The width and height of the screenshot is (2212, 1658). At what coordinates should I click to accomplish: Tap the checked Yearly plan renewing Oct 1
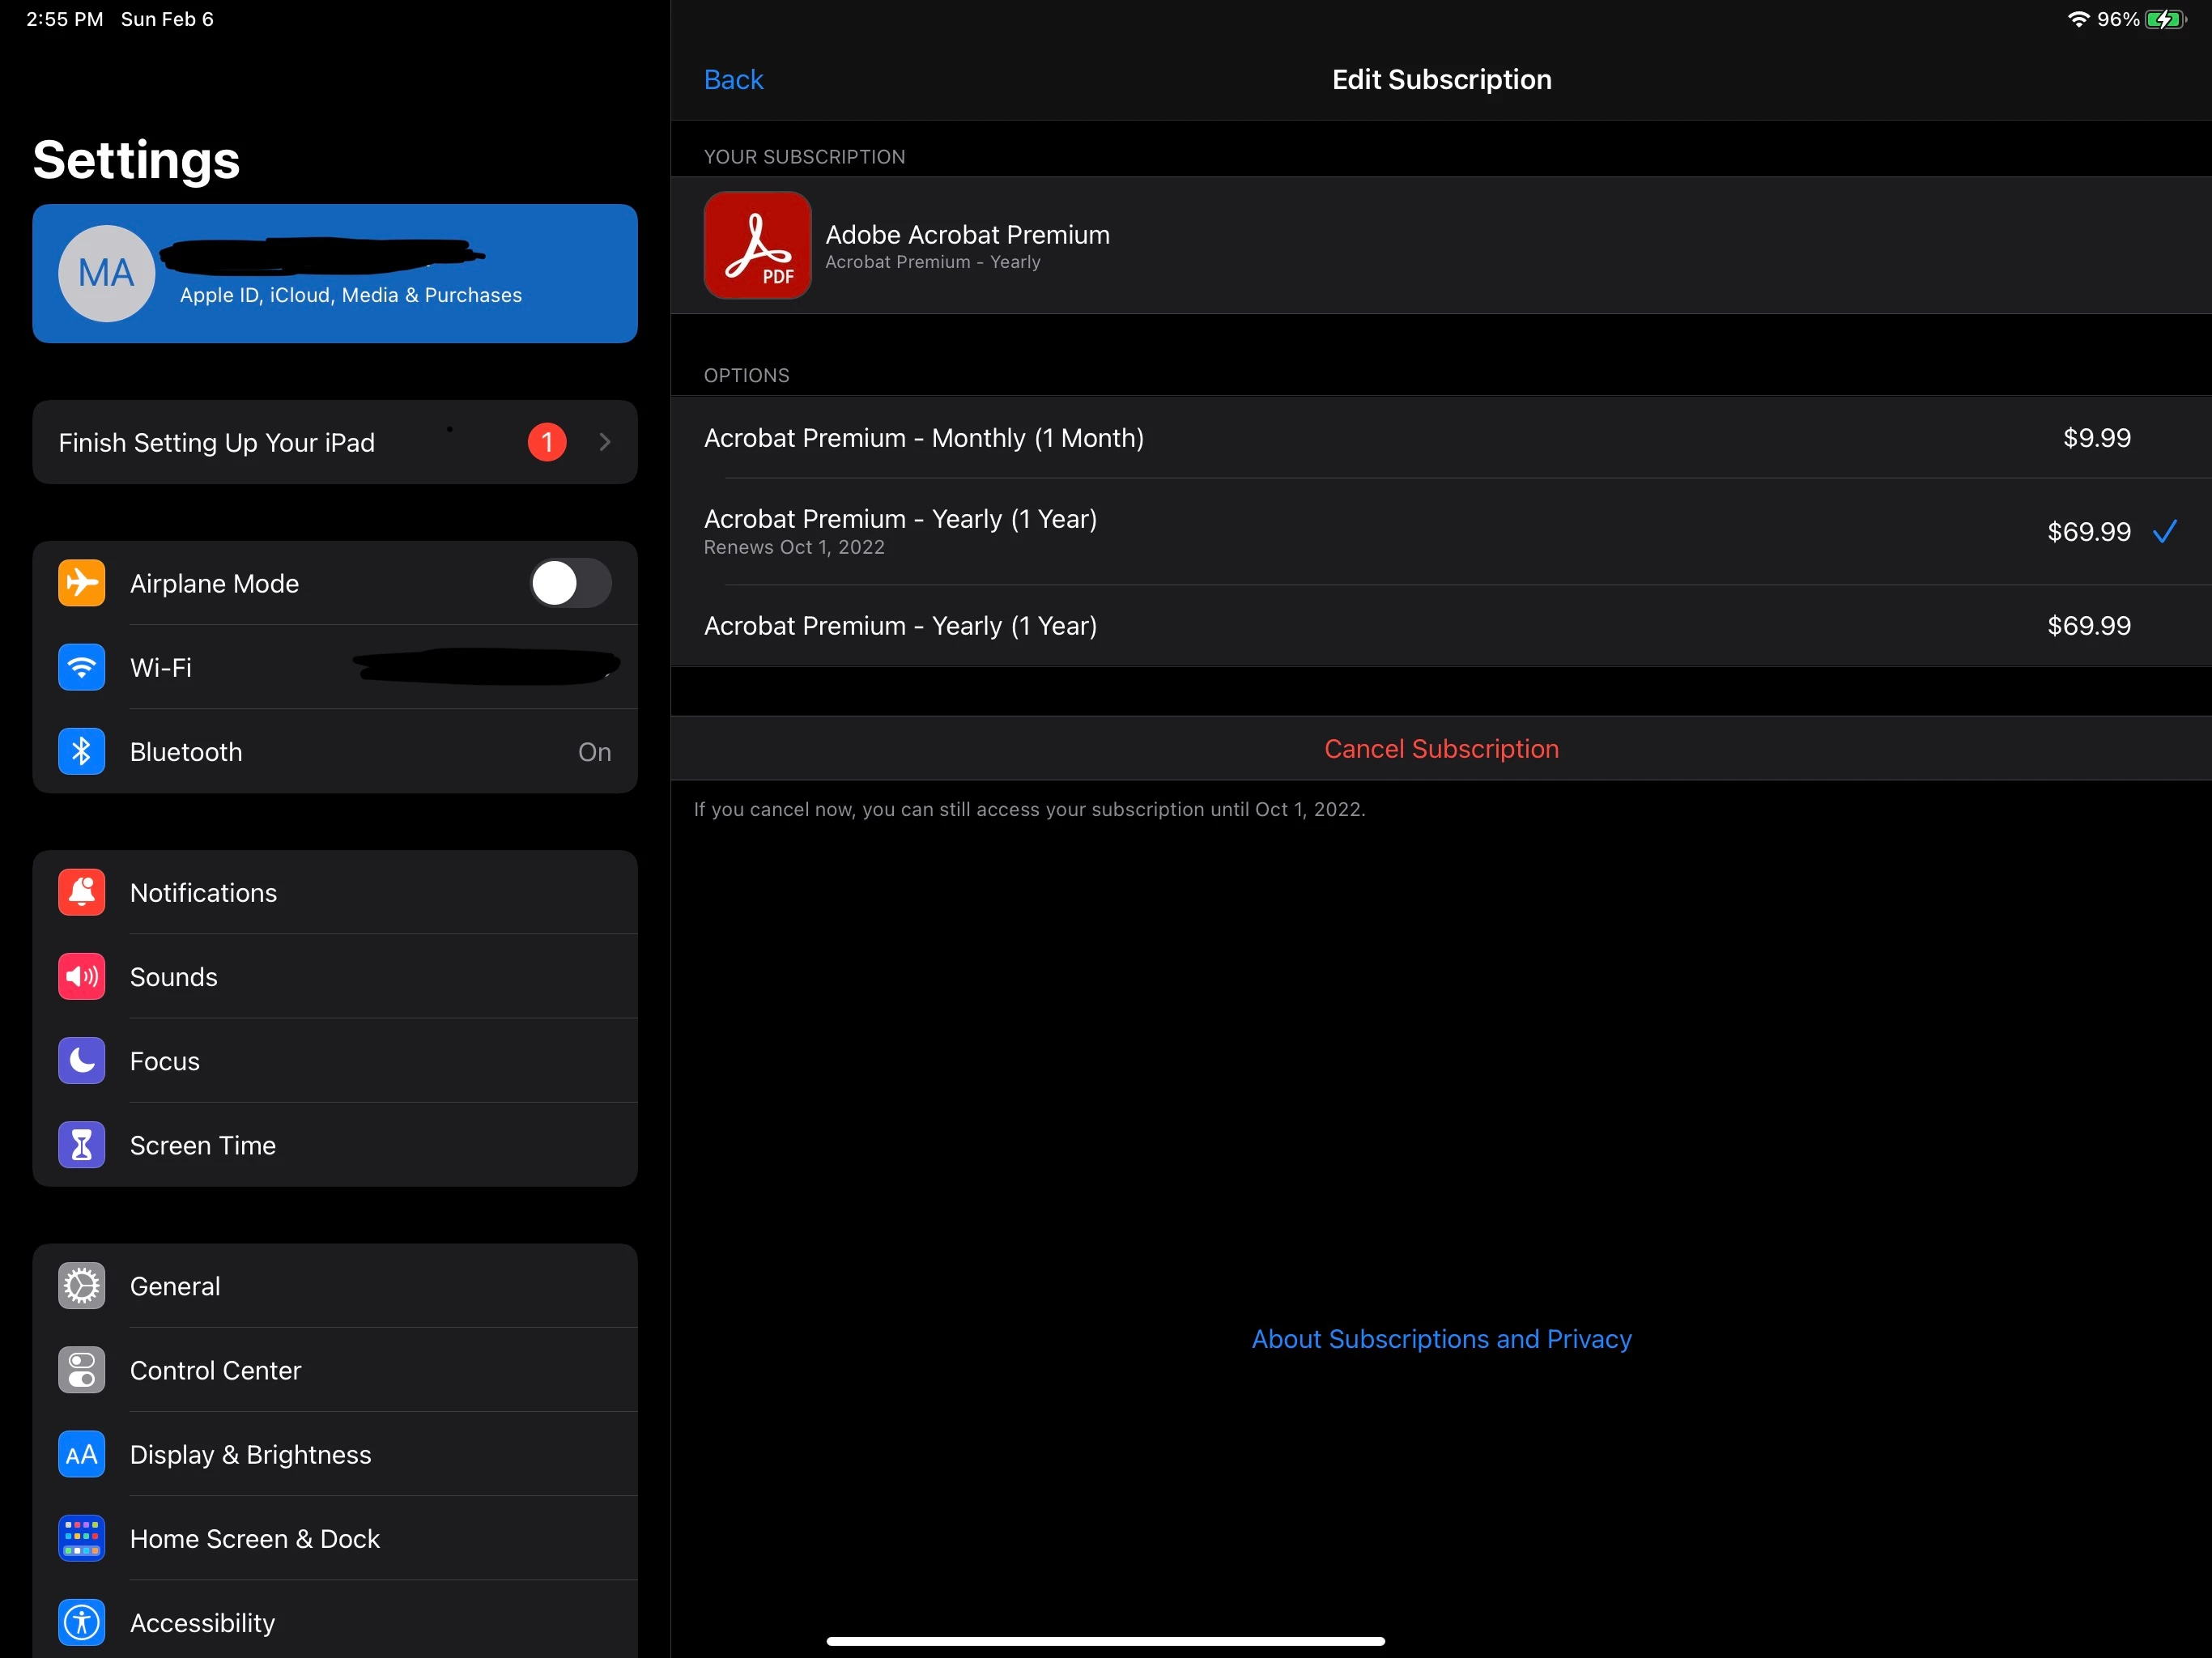(1440, 531)
